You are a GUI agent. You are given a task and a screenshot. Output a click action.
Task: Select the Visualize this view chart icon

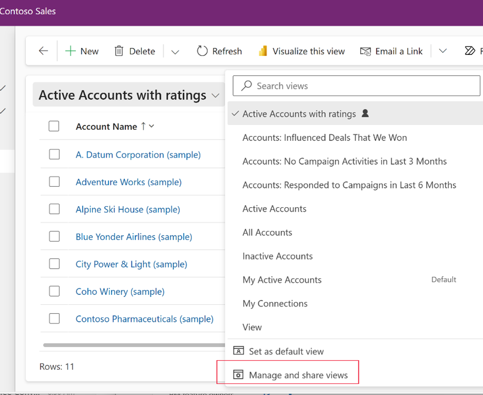pyautogui.click(x=262, y=51)
